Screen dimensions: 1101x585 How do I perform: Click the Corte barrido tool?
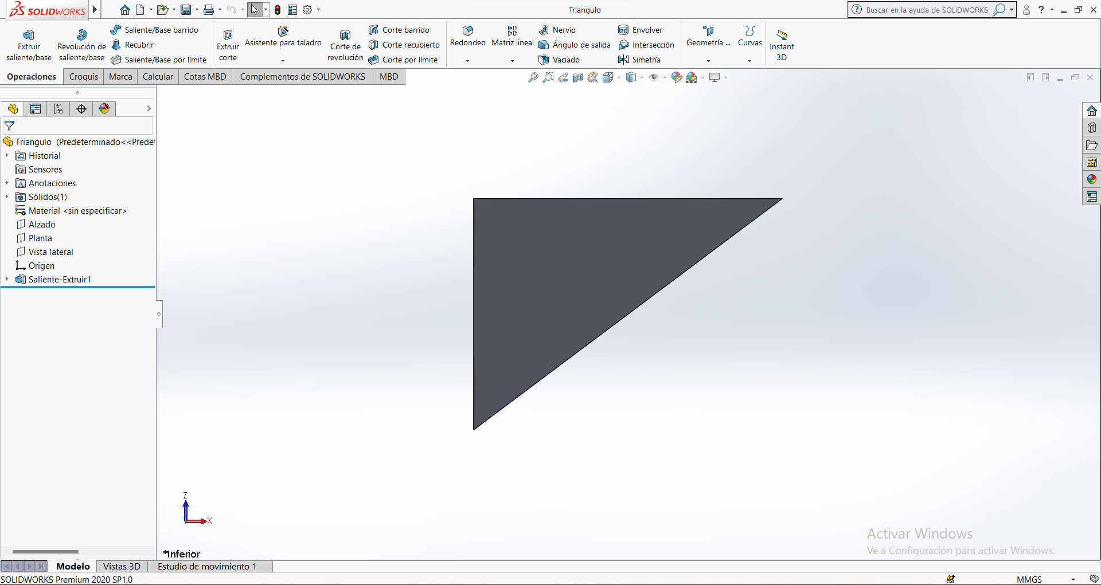(x=399, y=30)
